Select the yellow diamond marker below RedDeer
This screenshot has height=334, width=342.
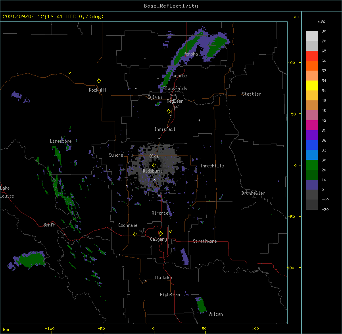tap(169, 111)
